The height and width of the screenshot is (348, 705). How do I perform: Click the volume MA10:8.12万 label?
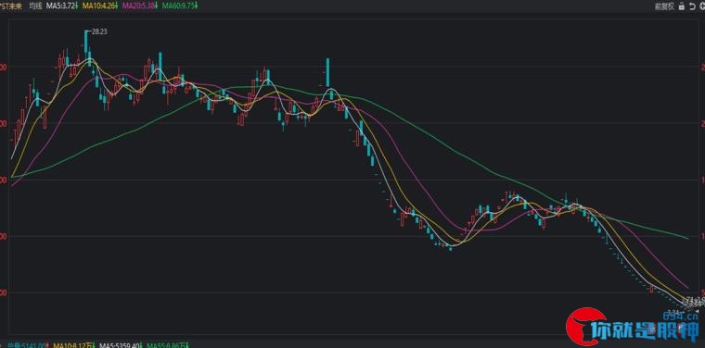pyautogui.click(x=72, y=345)
